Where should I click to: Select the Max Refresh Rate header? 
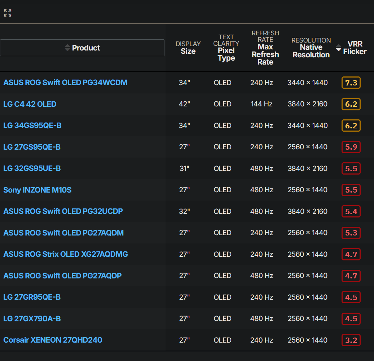pyautogui.click(x=265, y=48)
